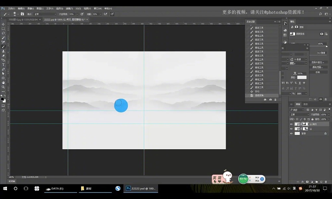The height and width of the screenshot is (199, 332).
Task: Expand layer fill 100% arrow
Action: [329, 119]
